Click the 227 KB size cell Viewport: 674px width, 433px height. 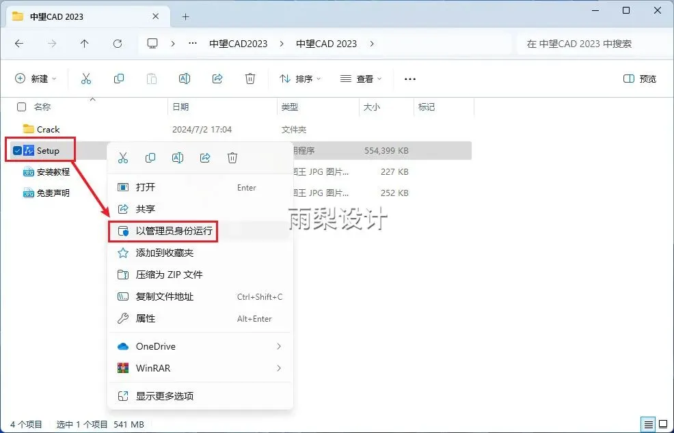(x=394, y=172)
